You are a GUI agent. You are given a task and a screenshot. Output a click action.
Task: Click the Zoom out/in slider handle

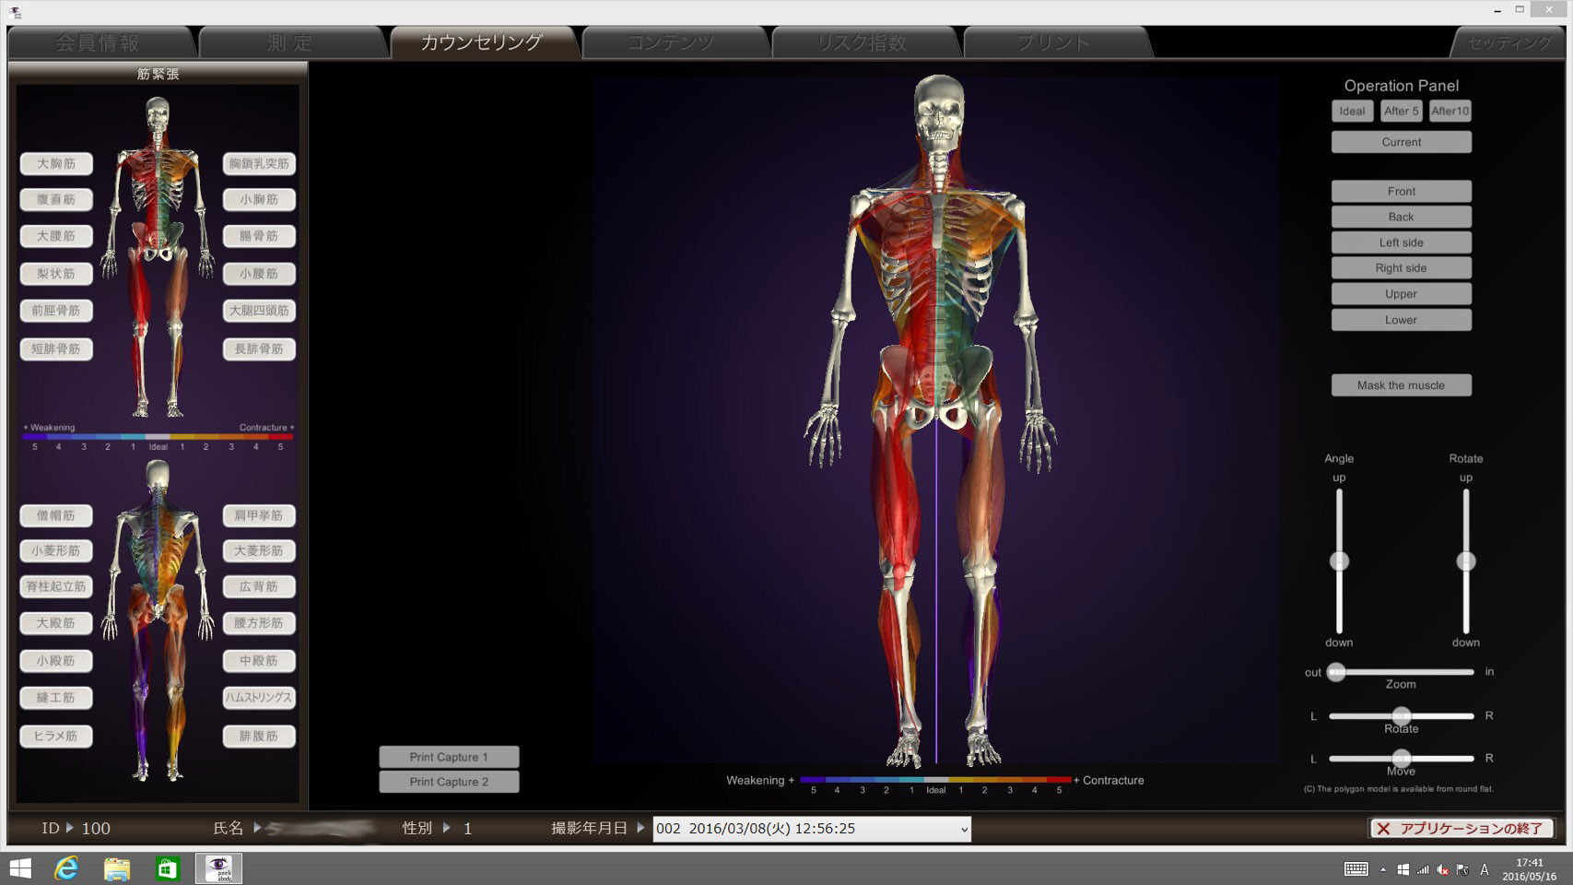(1336, 672)
